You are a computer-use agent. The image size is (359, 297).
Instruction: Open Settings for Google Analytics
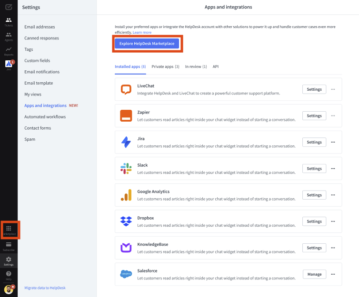tap(314, 195)
